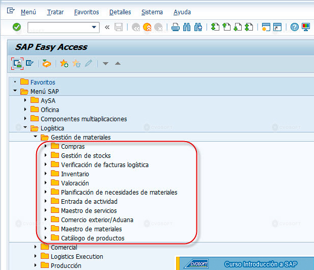
Task: Go to last page icon
Action: coord(249,27)
